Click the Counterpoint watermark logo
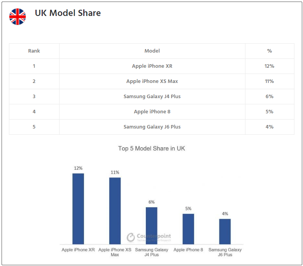 click(x=149, y=237)
